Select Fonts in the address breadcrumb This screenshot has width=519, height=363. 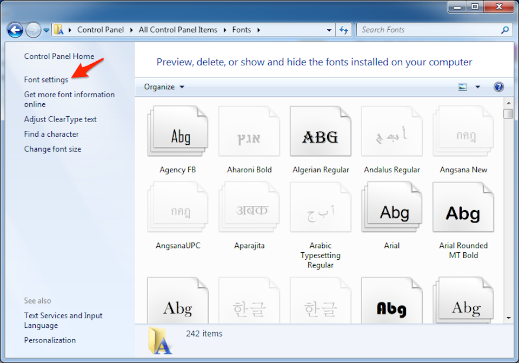point(242,30)
